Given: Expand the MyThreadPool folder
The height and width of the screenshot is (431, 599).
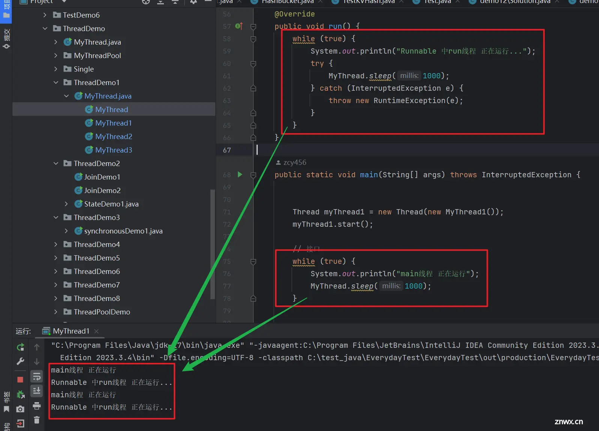Looking at the screenshot, I should pyautogui.click(x=56, y=55).
